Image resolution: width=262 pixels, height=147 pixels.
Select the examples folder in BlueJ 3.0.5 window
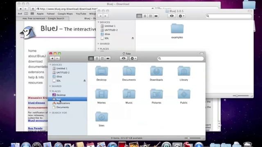tap(177, 29)
